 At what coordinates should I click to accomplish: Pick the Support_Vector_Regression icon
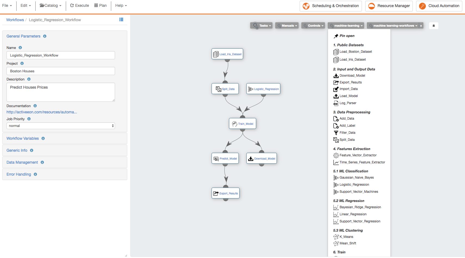click(336, 221)
